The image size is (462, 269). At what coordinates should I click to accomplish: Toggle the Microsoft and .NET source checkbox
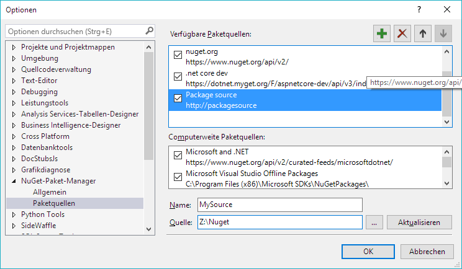coord(178,155)
